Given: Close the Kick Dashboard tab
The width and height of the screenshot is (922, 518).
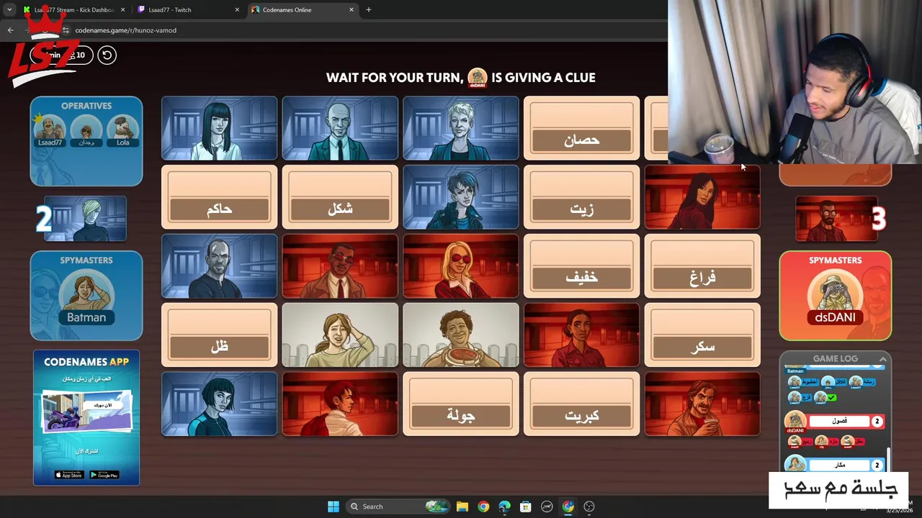Looking at the screenshot, I should click(x=123, y=10).
